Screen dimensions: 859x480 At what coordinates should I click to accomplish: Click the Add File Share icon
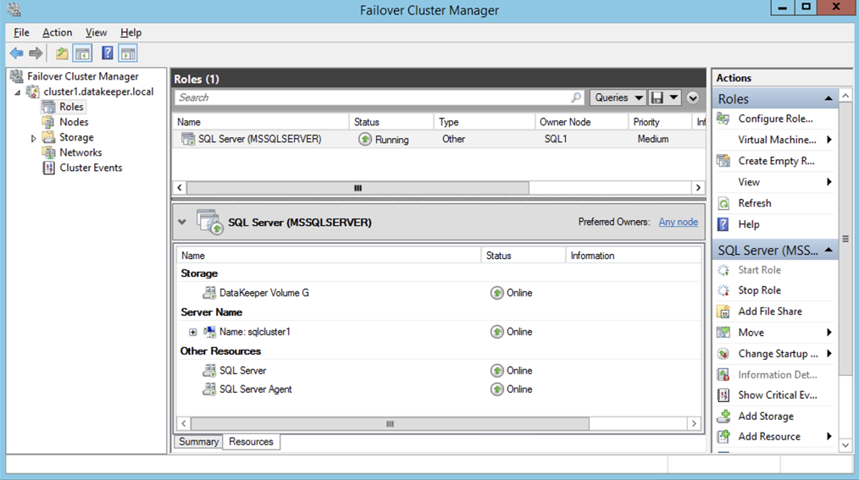click(x=723, y=312)
